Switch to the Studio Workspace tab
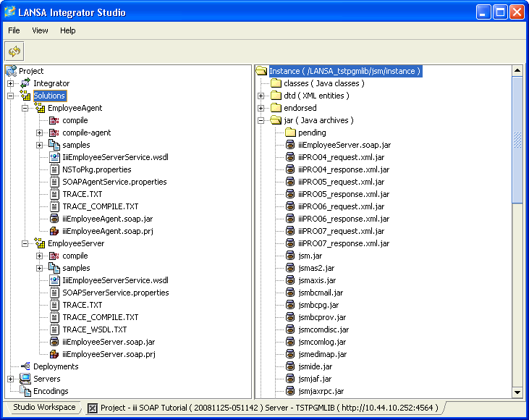 pyautogui.click(x=44, y=407)
